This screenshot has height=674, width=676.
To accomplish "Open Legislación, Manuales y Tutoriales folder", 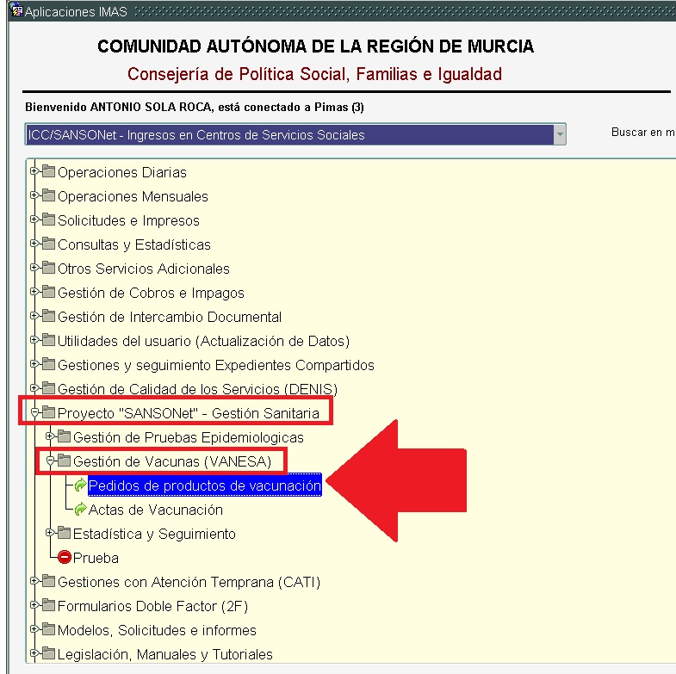I will click(x=164, y=654).
